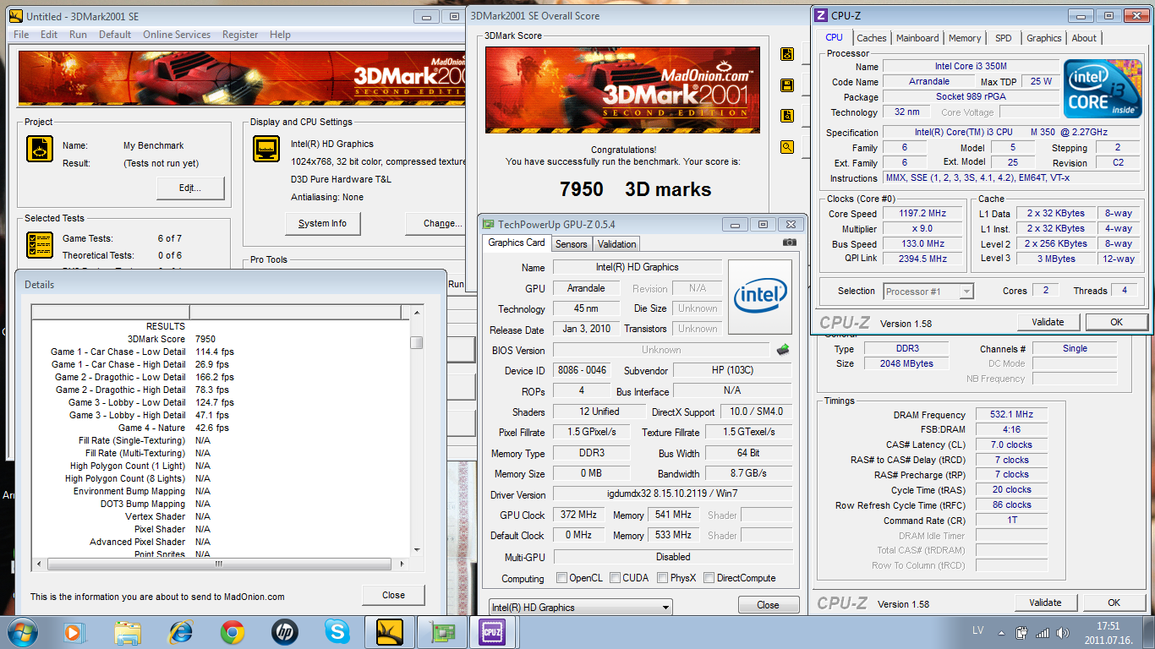Click OK in the lower CPU-Z window

pyautogui.click(x=1114, y=603)
